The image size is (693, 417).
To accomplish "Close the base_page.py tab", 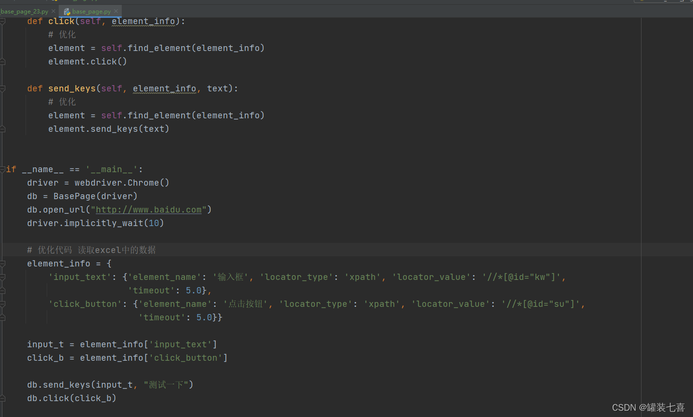I will click(116, 11).
